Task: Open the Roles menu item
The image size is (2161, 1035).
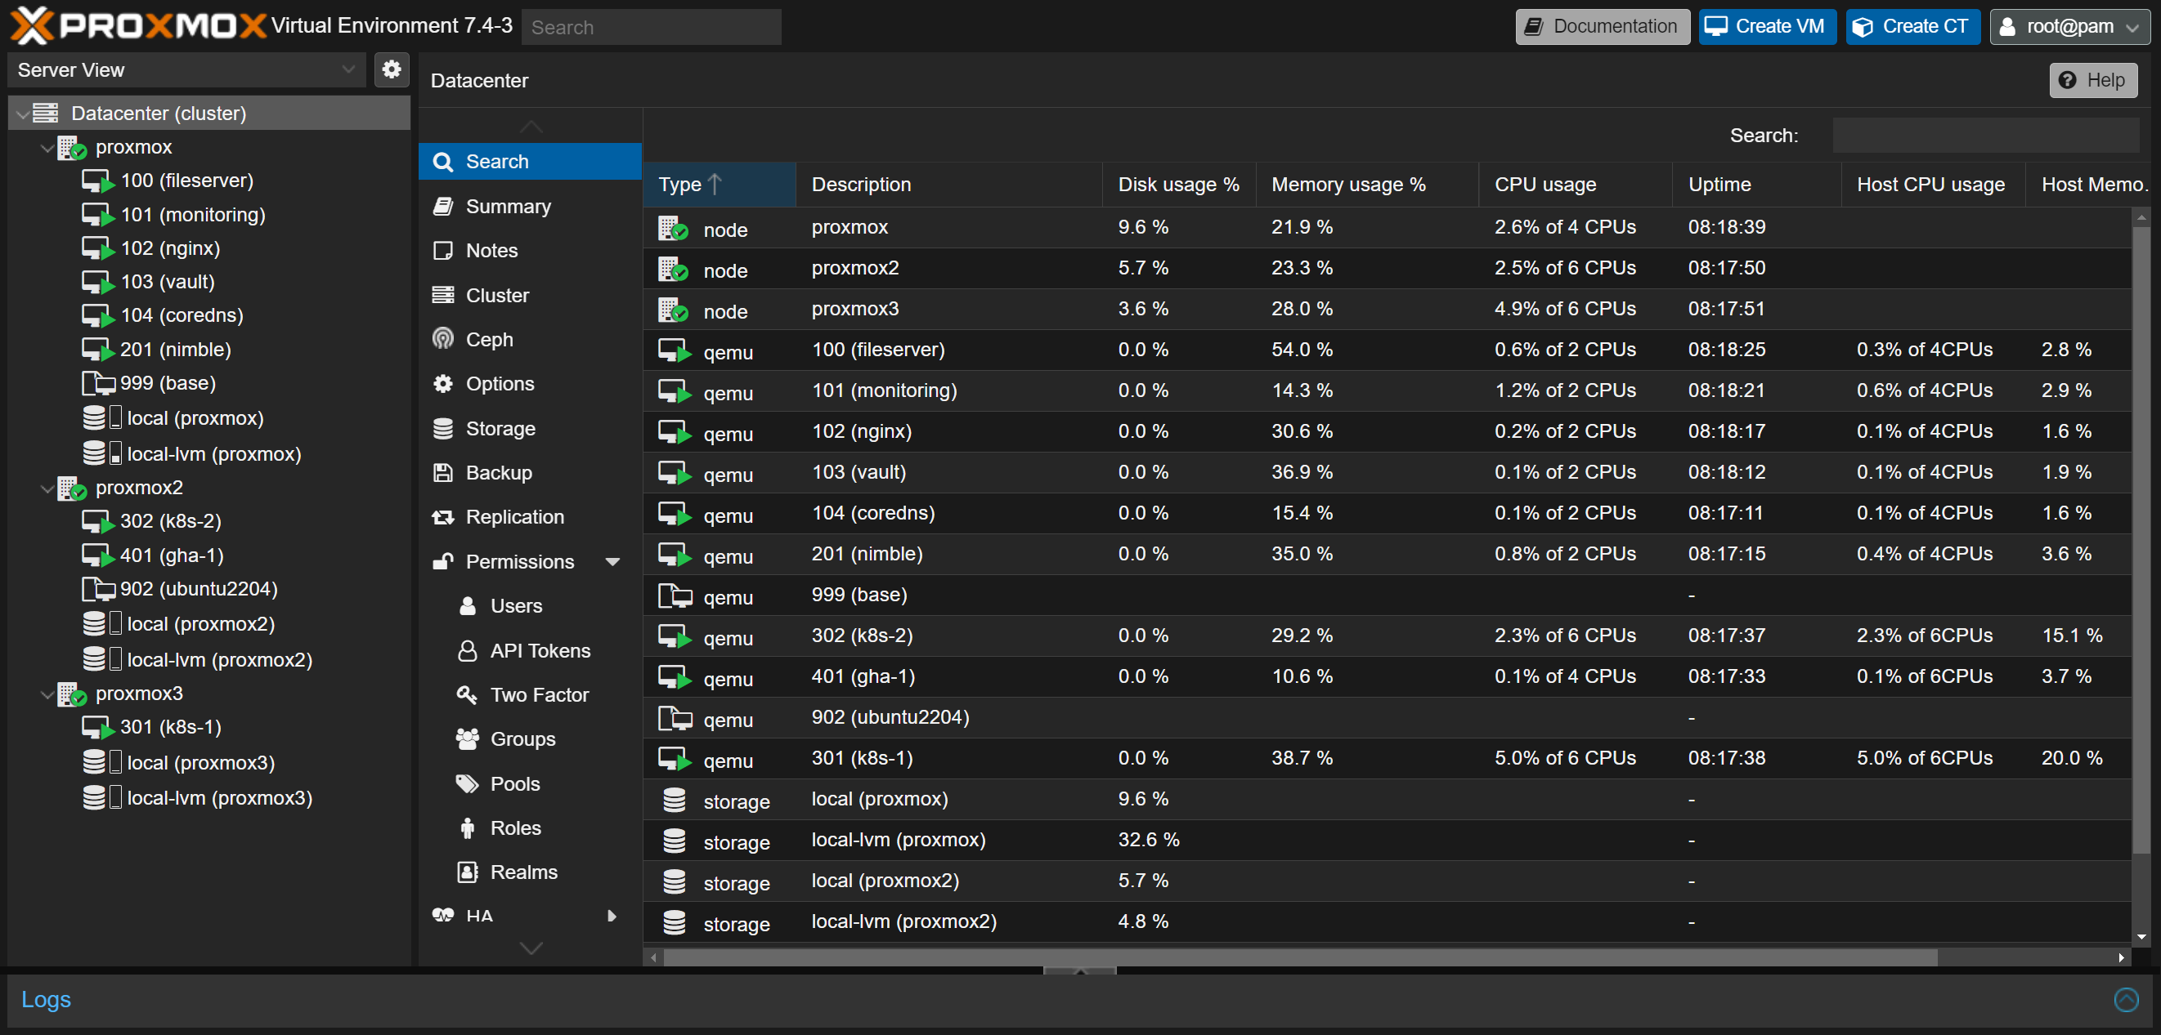Action: click(x=530, y=828)
